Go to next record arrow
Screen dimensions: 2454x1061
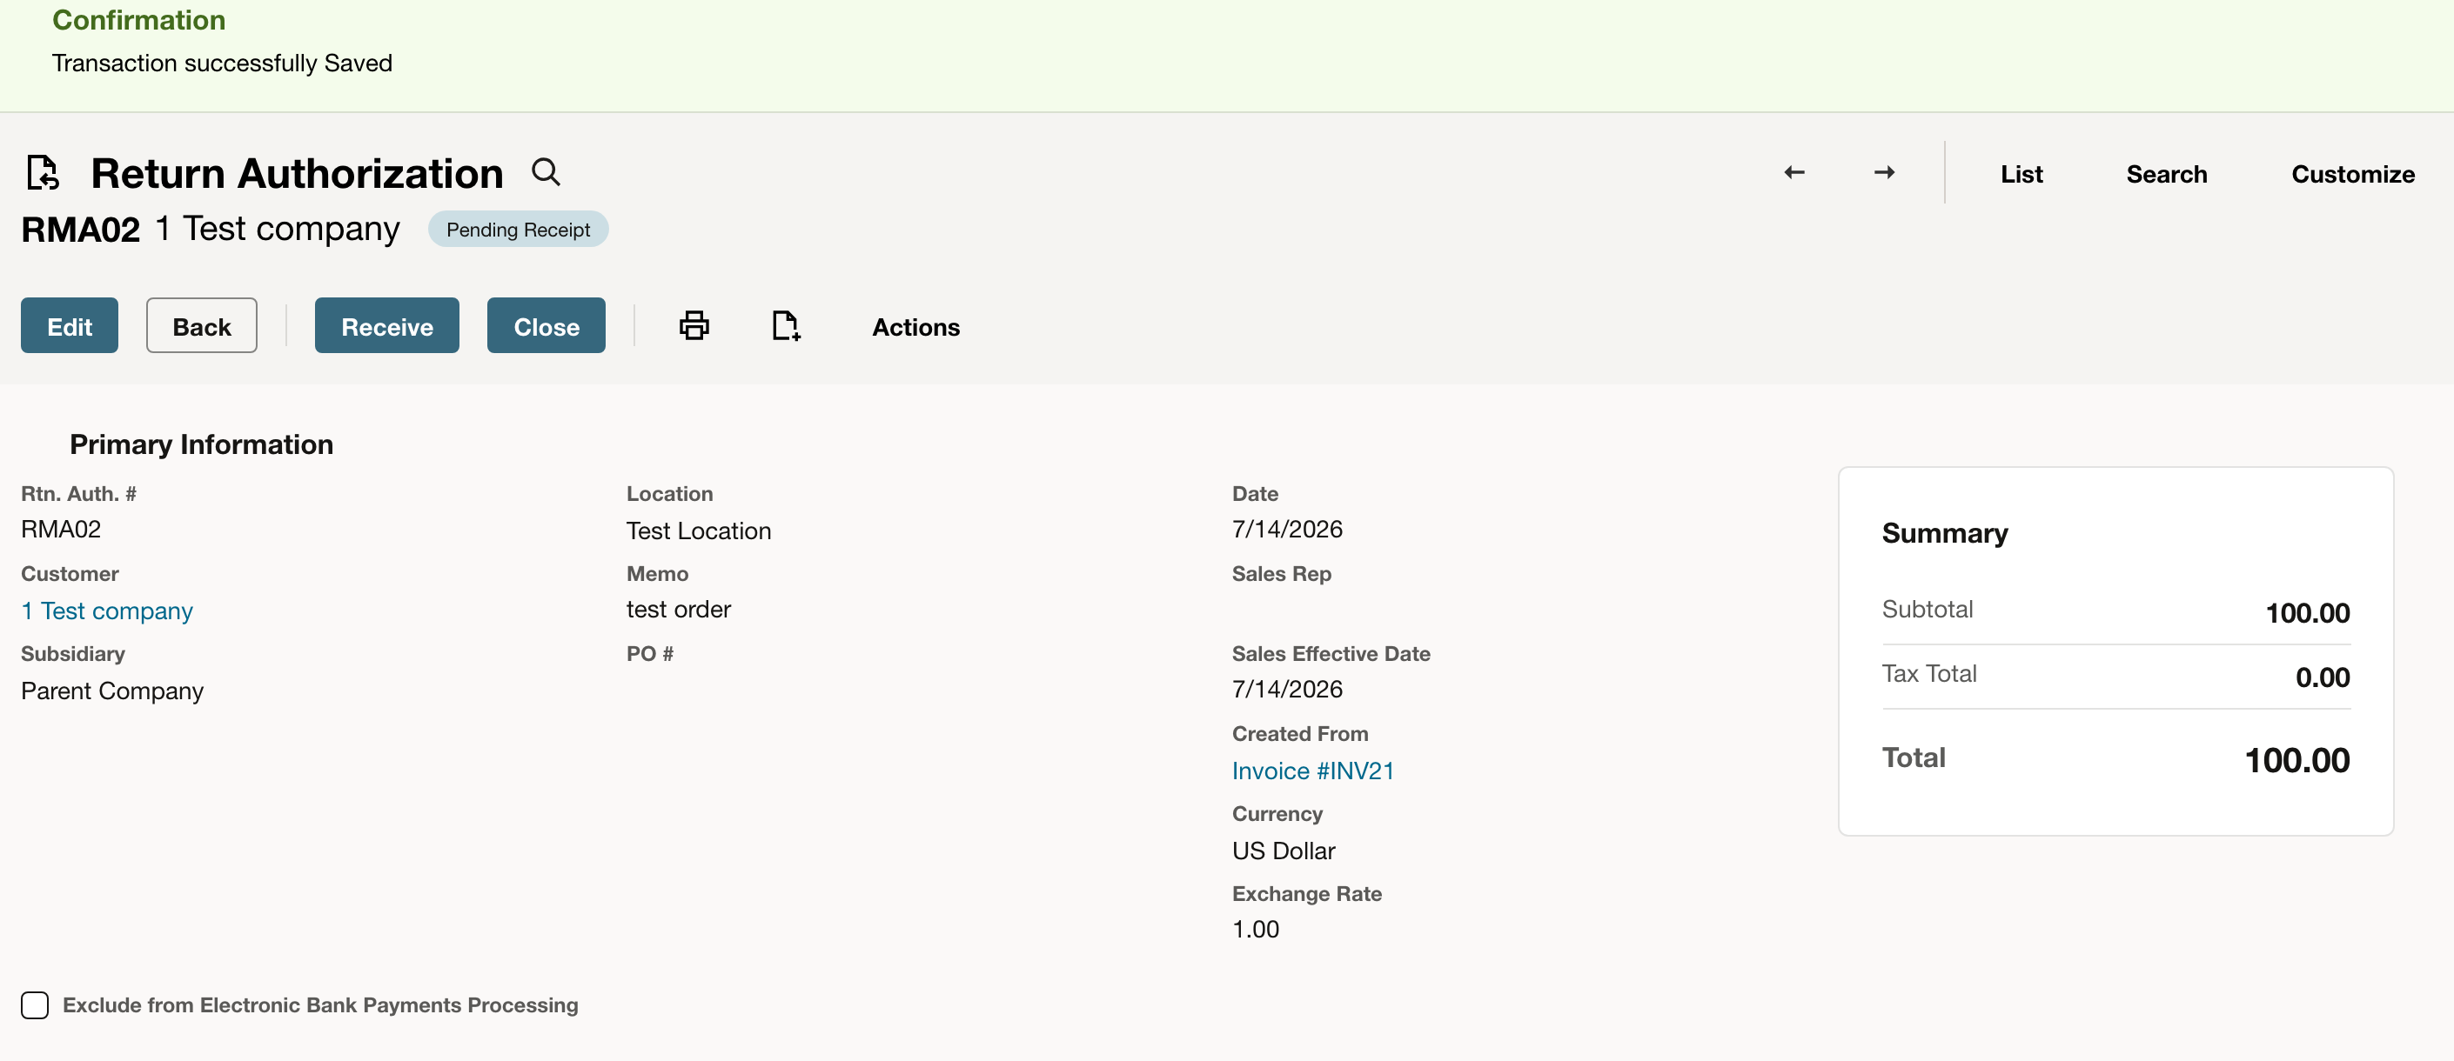click(1884, 172)
